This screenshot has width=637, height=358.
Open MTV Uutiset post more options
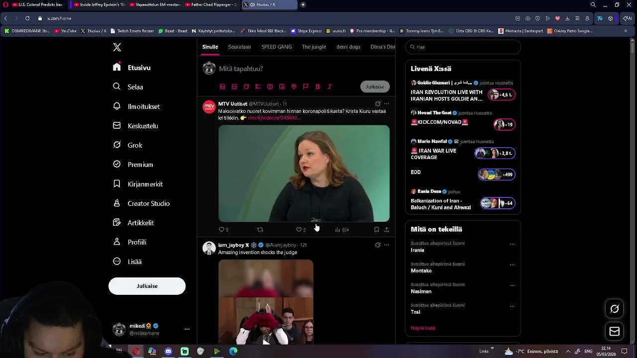(387, 104)
